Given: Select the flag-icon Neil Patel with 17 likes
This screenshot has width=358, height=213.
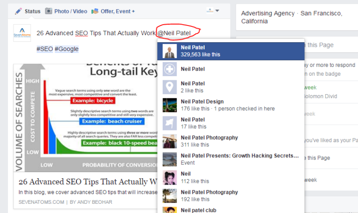Looking at the screenshot, I should tap(170, 123).
